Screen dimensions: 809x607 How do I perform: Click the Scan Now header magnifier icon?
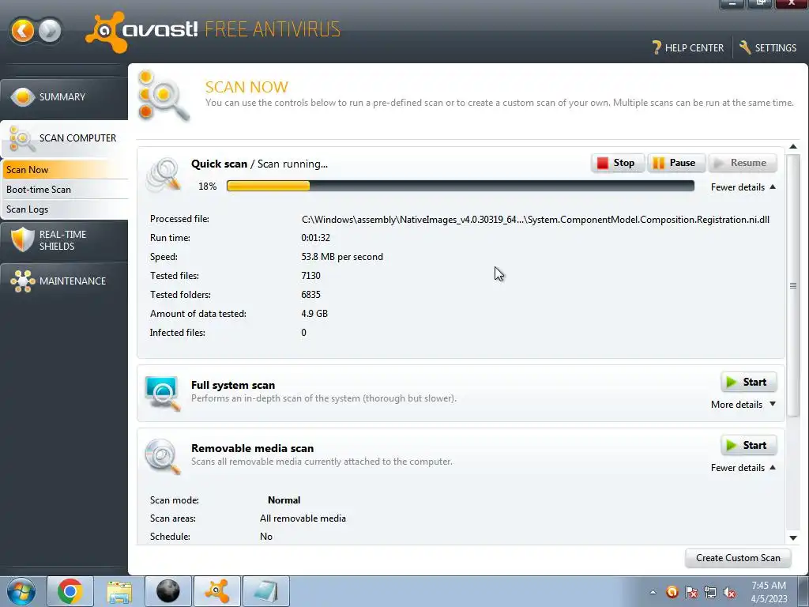tap(164, 96)
